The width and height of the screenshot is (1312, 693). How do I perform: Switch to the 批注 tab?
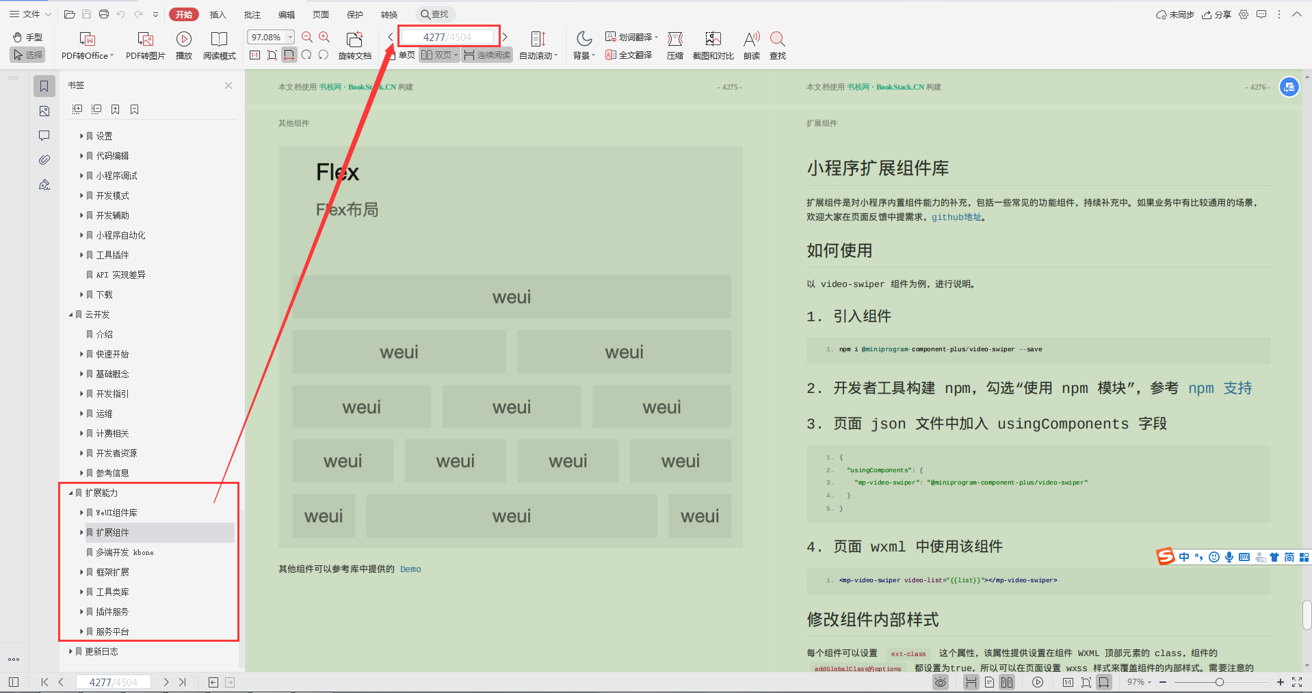click(252, 14)
